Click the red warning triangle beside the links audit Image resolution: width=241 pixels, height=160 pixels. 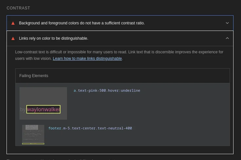pos(13,38)
